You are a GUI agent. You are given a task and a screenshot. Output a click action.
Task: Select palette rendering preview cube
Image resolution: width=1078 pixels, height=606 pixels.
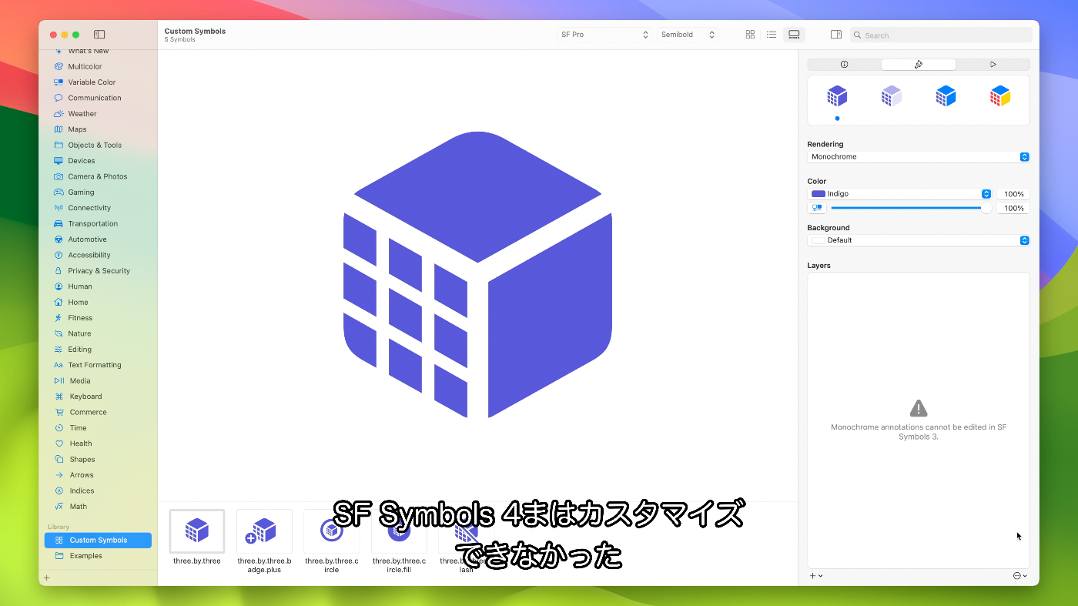point(946,96)
